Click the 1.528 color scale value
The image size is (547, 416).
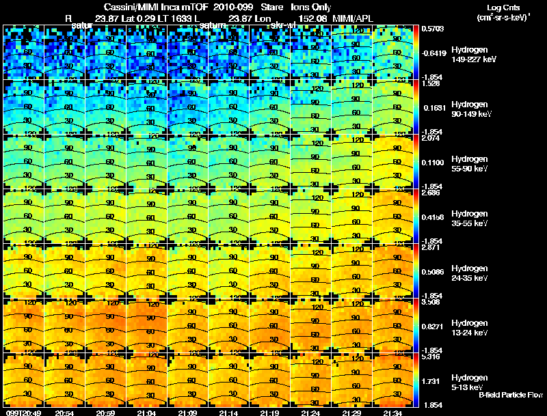pos(431,83)
